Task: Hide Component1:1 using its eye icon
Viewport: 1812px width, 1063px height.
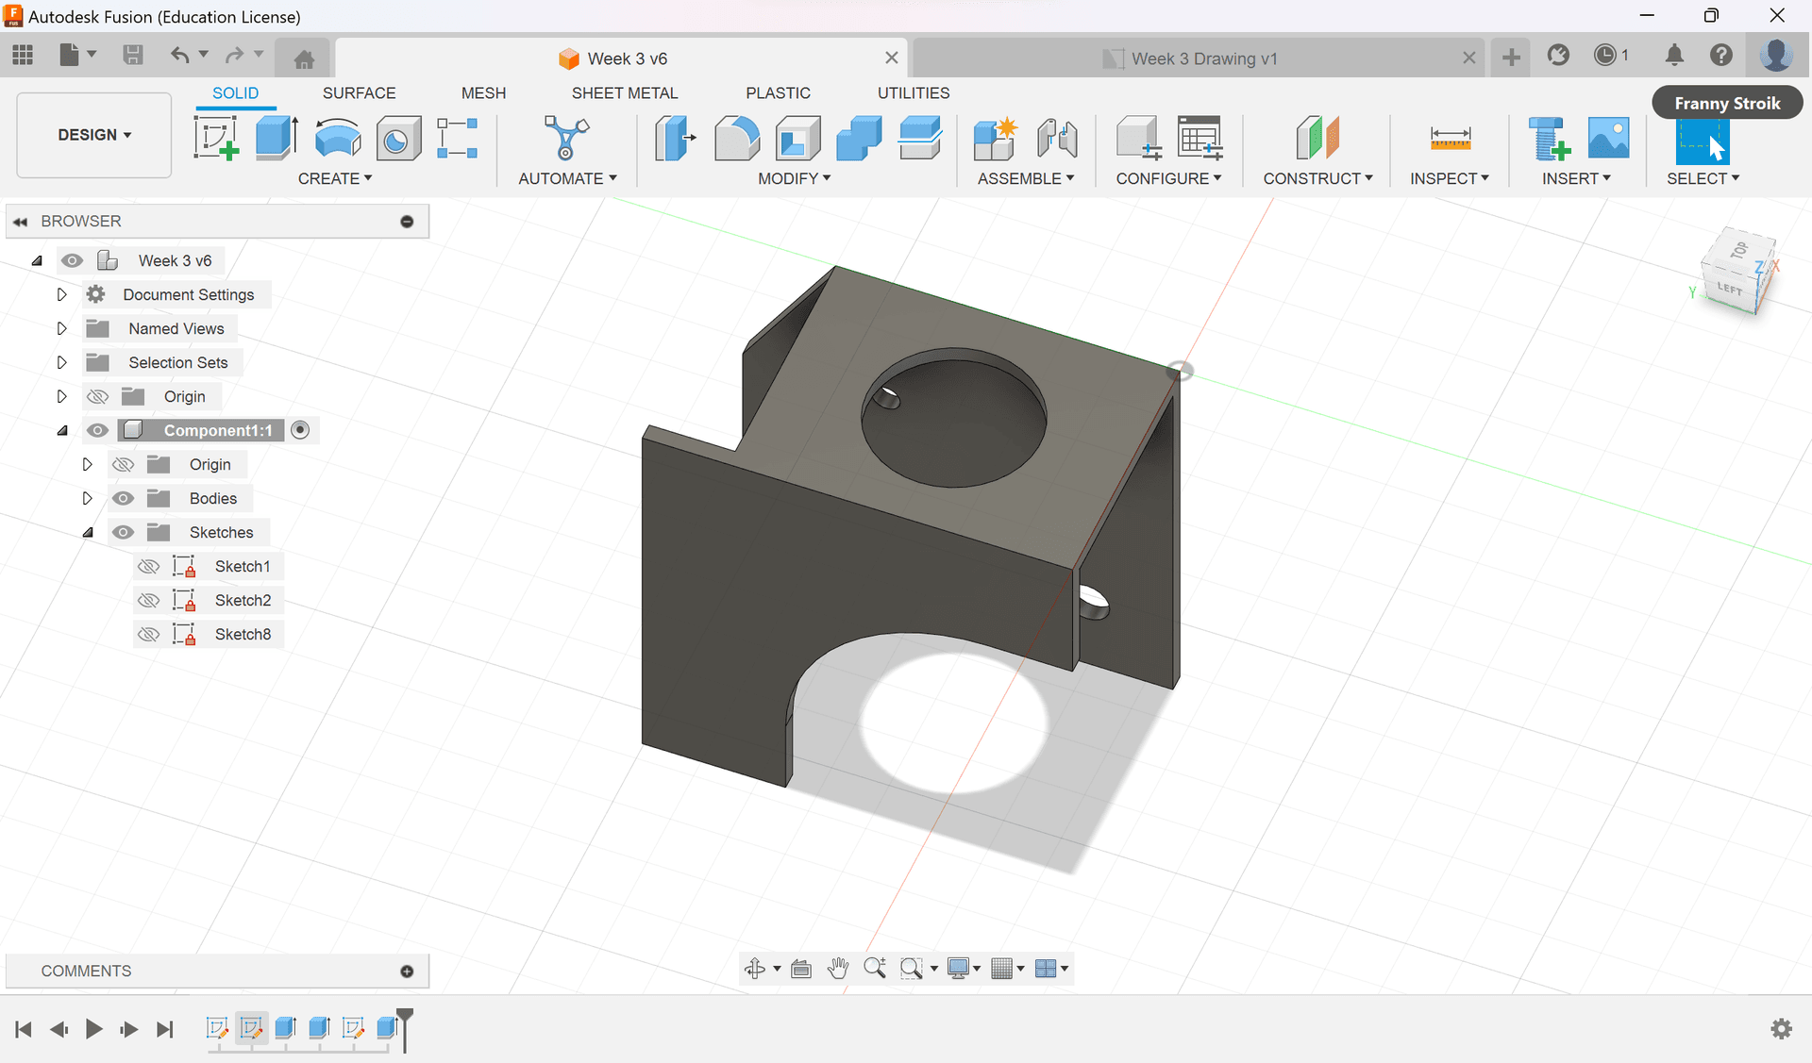Action: [97, 430]
